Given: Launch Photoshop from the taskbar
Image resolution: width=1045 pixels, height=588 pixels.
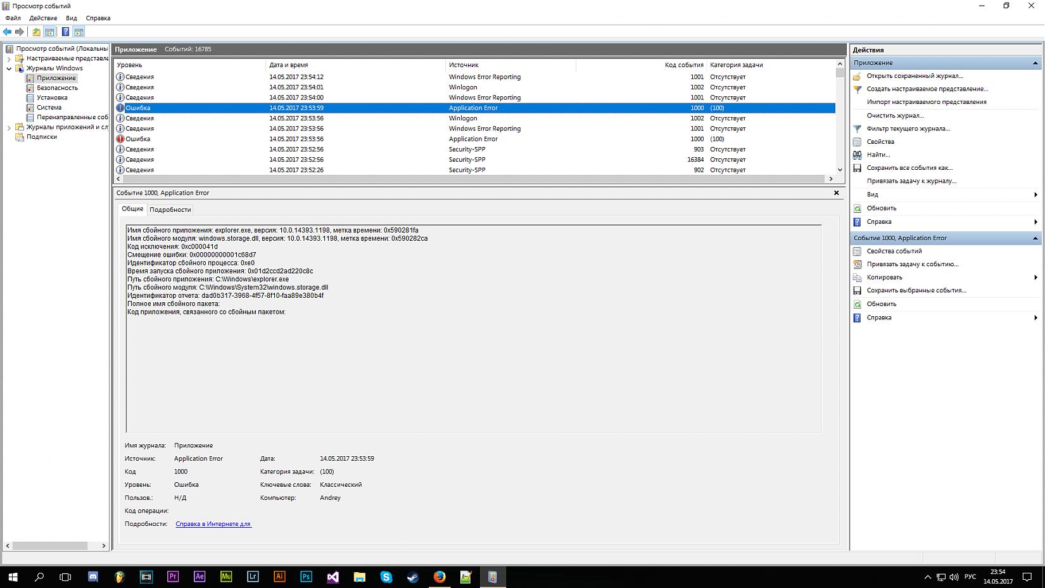Looking at the screenshot, I should pyautogui.click(x=306, y=577).
